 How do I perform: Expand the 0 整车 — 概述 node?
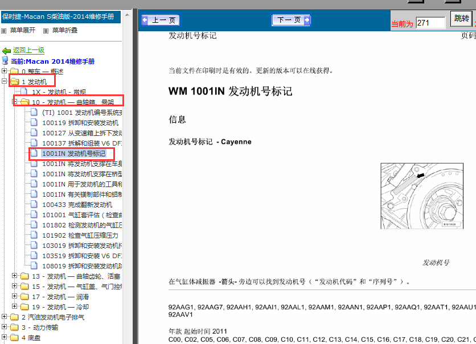(4, 71)
